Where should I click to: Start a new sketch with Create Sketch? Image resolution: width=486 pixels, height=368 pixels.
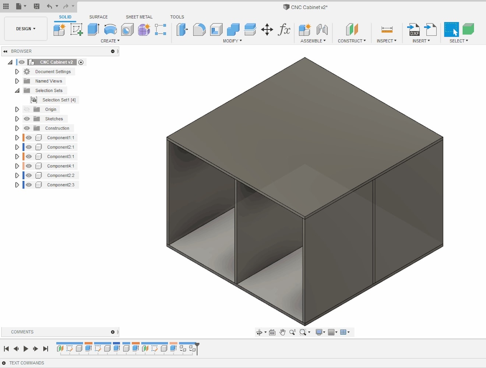click(77, 29)
